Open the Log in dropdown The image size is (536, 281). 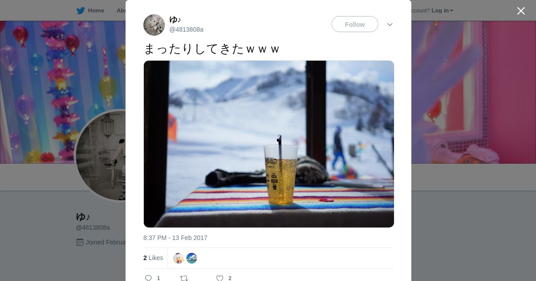click(x=442, y=11)
